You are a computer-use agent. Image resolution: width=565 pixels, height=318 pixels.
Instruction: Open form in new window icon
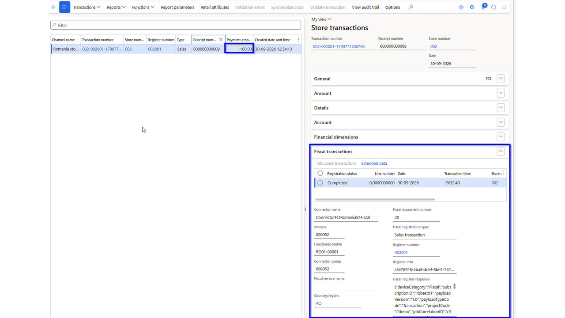tap(505, 7)
